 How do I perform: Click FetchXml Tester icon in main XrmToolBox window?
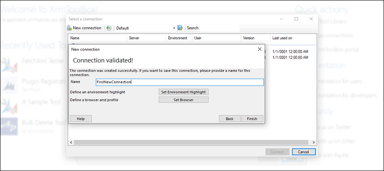pos(9,64)
